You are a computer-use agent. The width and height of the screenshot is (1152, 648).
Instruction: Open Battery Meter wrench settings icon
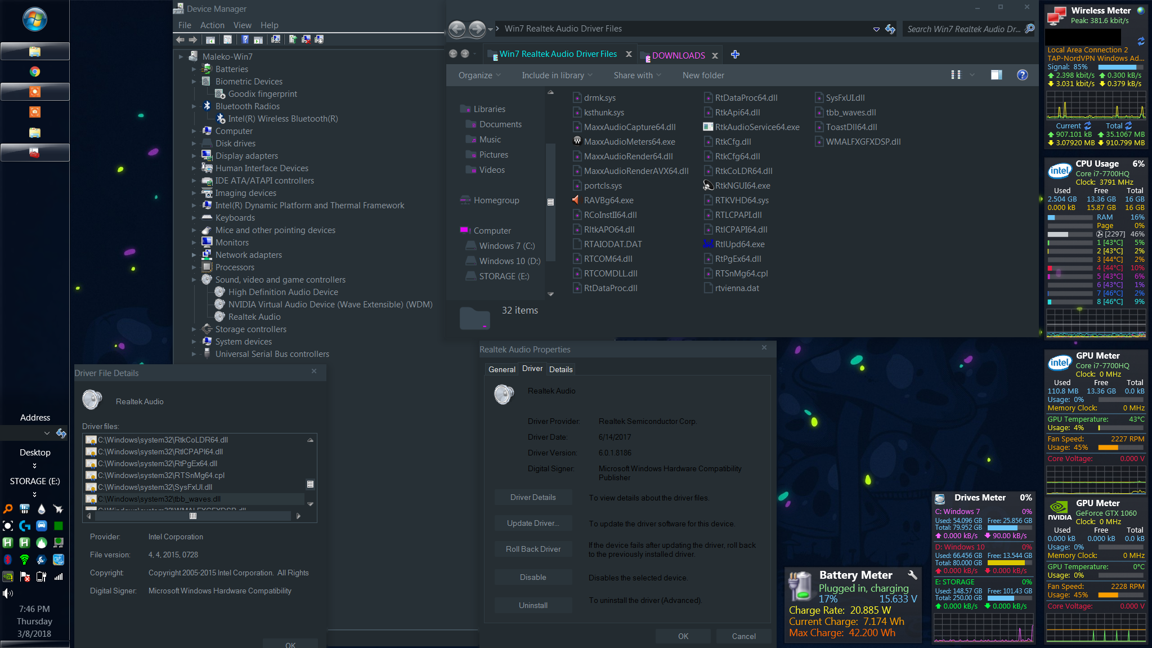pos(912,575)
